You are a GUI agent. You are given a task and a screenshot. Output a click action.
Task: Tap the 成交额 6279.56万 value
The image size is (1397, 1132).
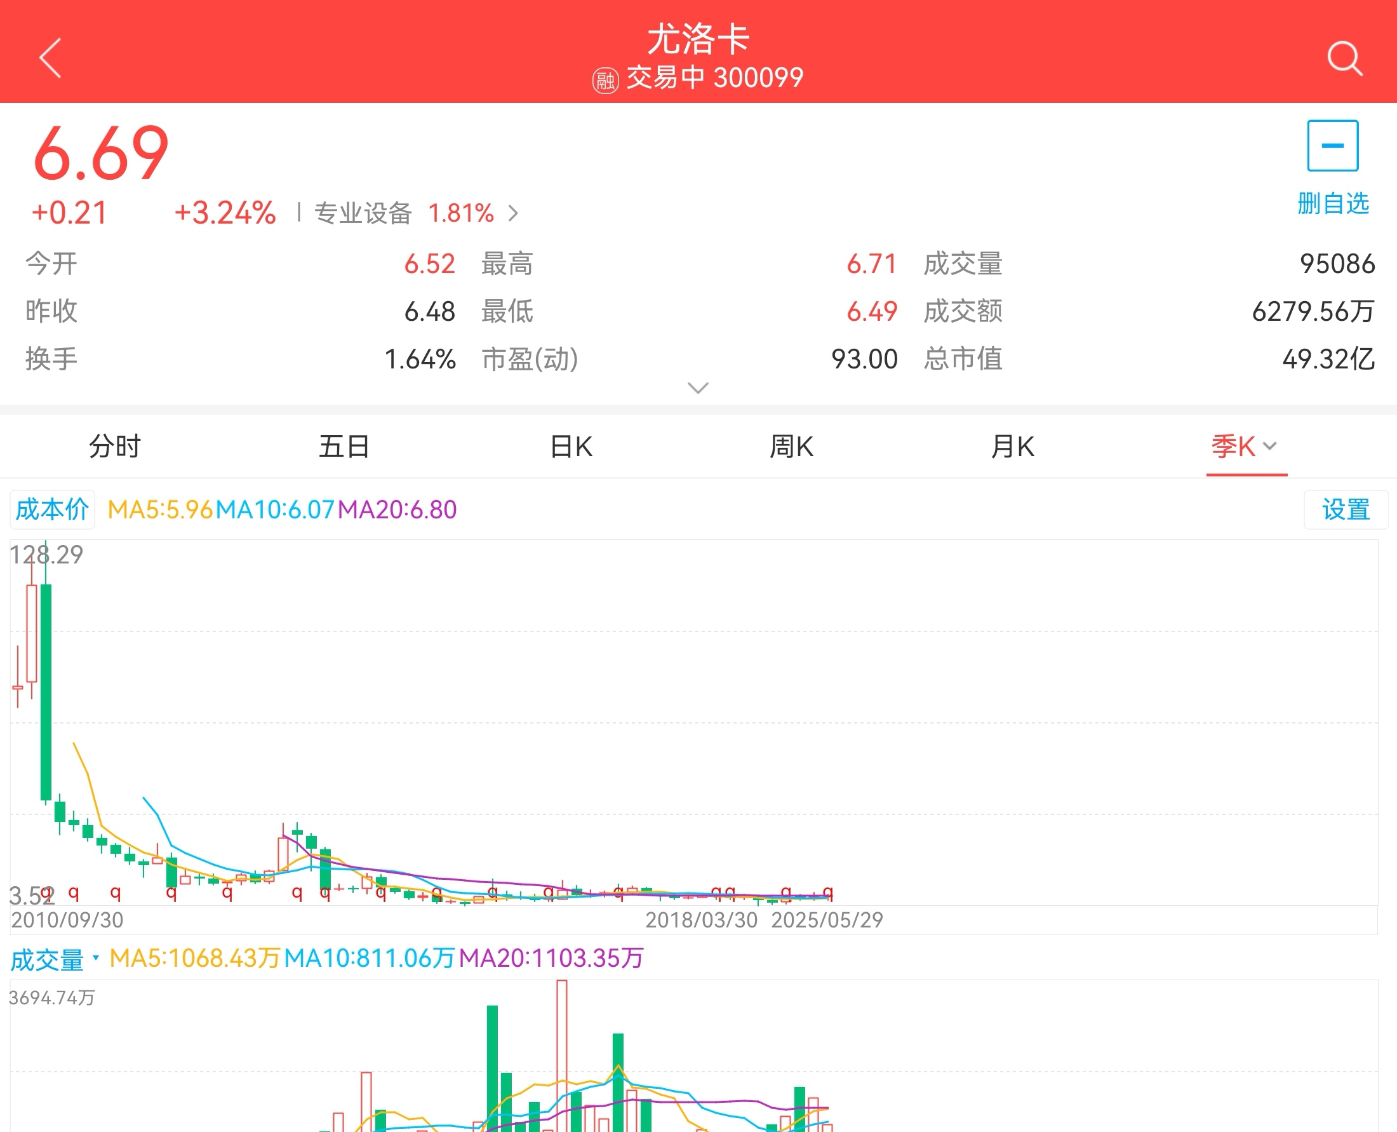pyautogui.click(x=1313, y=312)
